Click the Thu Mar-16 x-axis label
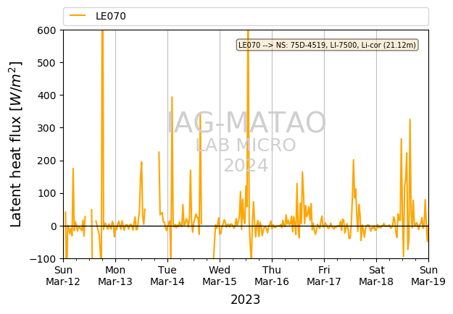Screen dimensions: 453x314 pyautogui.click(x=272, y=276)
